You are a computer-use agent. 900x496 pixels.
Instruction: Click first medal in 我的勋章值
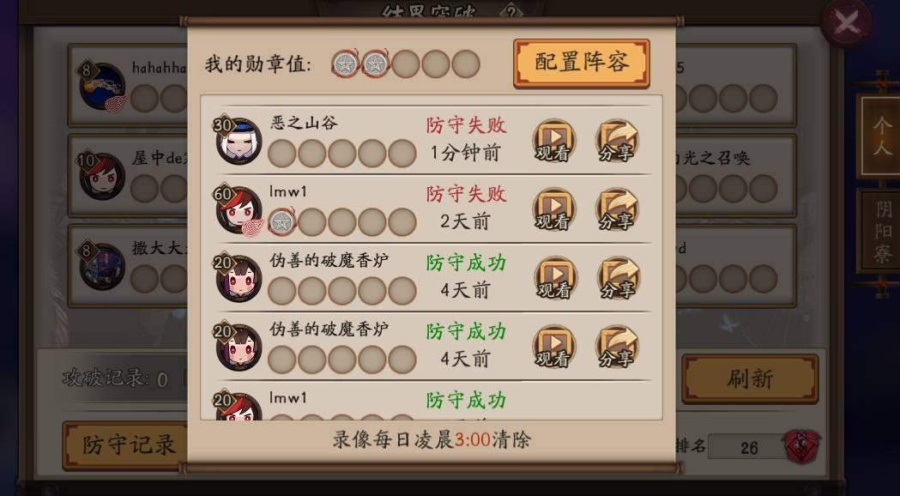click(346, 64)
